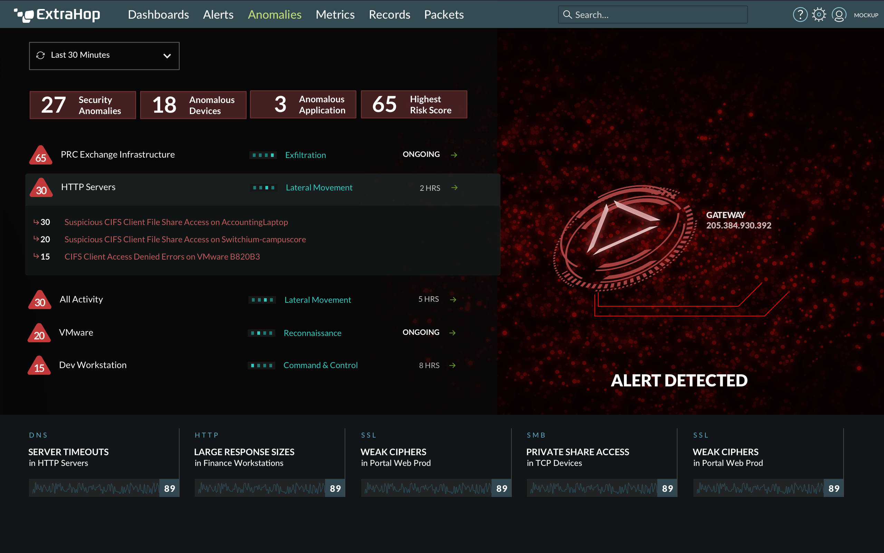Screen dimensions: 884x553
Task: Select the Anomalies menu item
Action: coord(275,15)
